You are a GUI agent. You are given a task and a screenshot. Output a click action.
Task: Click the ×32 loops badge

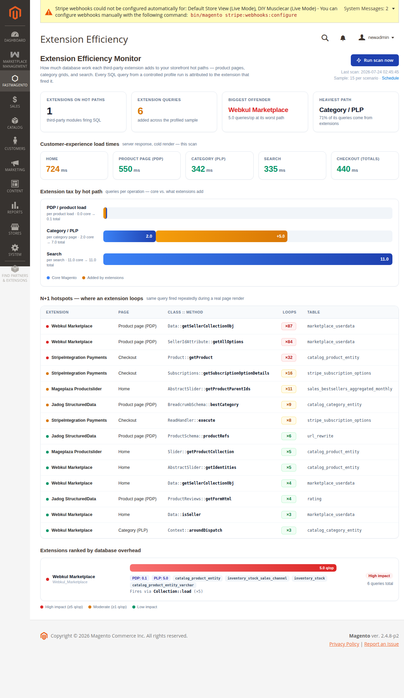(289, 358)
